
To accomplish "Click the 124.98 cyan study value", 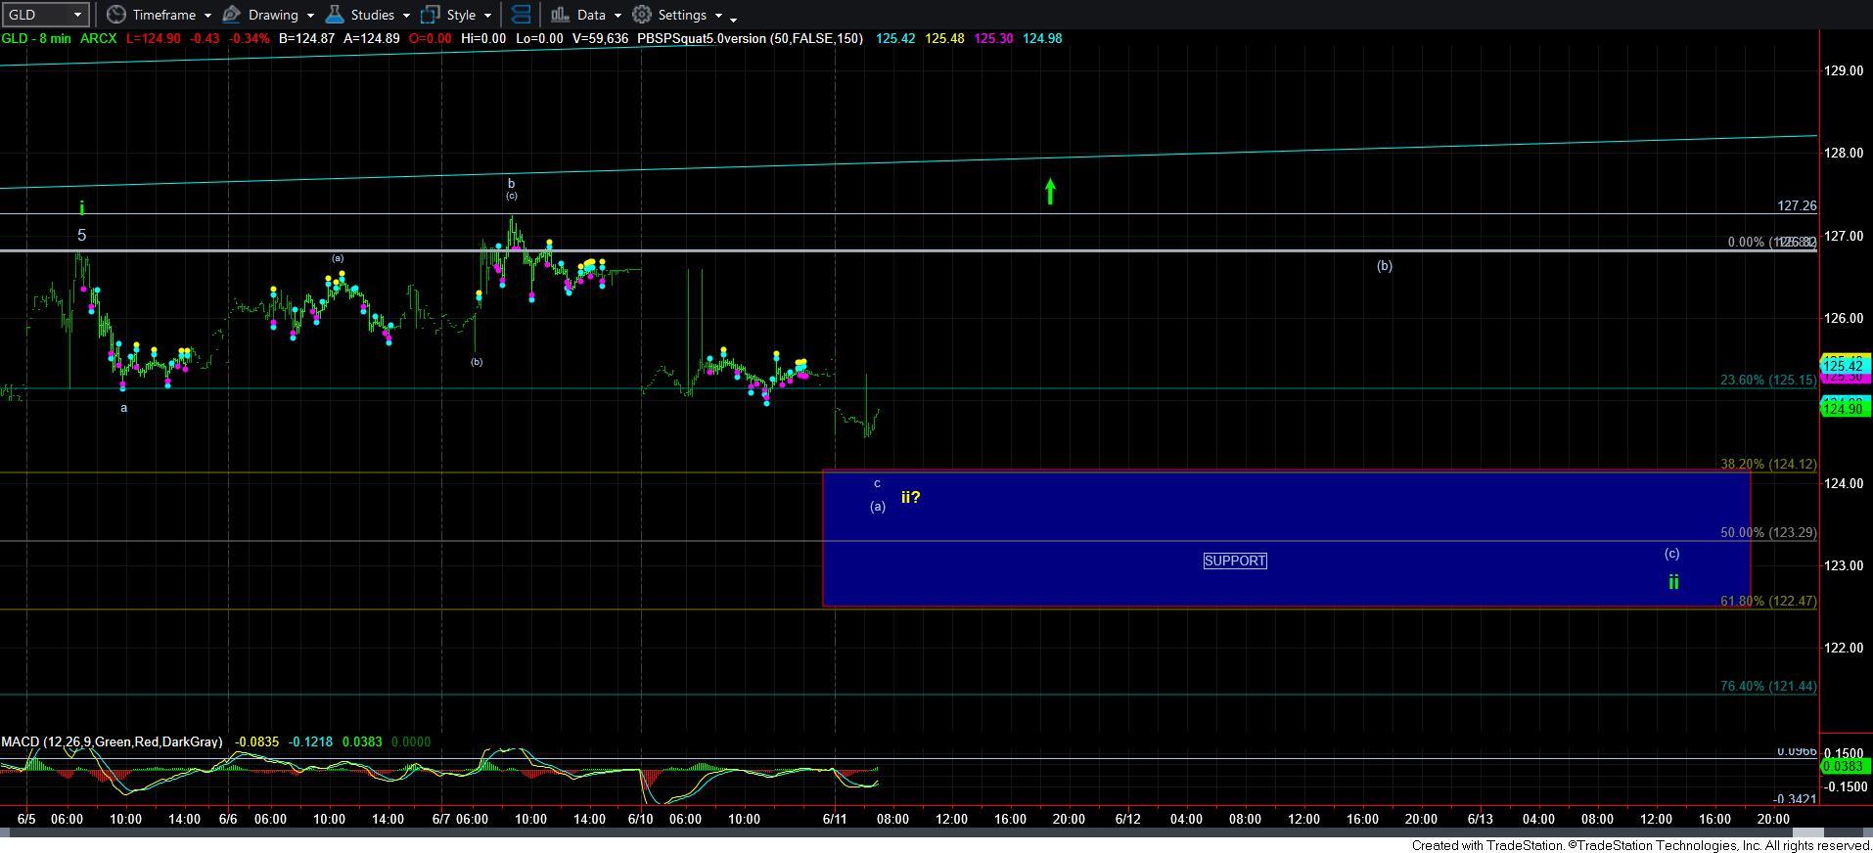I will tap(1043, 38).
